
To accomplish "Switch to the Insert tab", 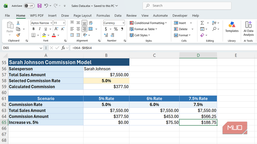I will 52,16.
